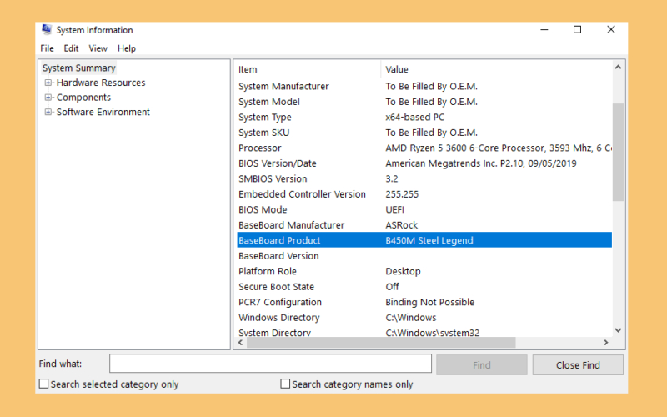Click the American Megatrends BIOS value
This screenshot has height=417, width=667.
point(481,163)
